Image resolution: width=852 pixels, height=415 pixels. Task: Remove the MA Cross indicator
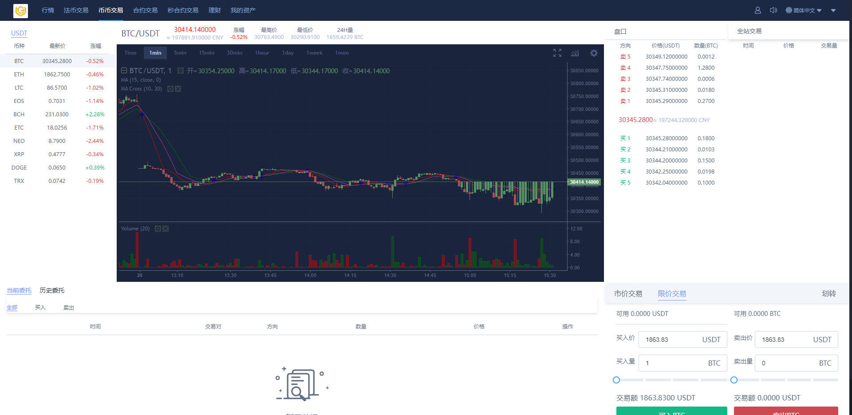tap(178, 89)
